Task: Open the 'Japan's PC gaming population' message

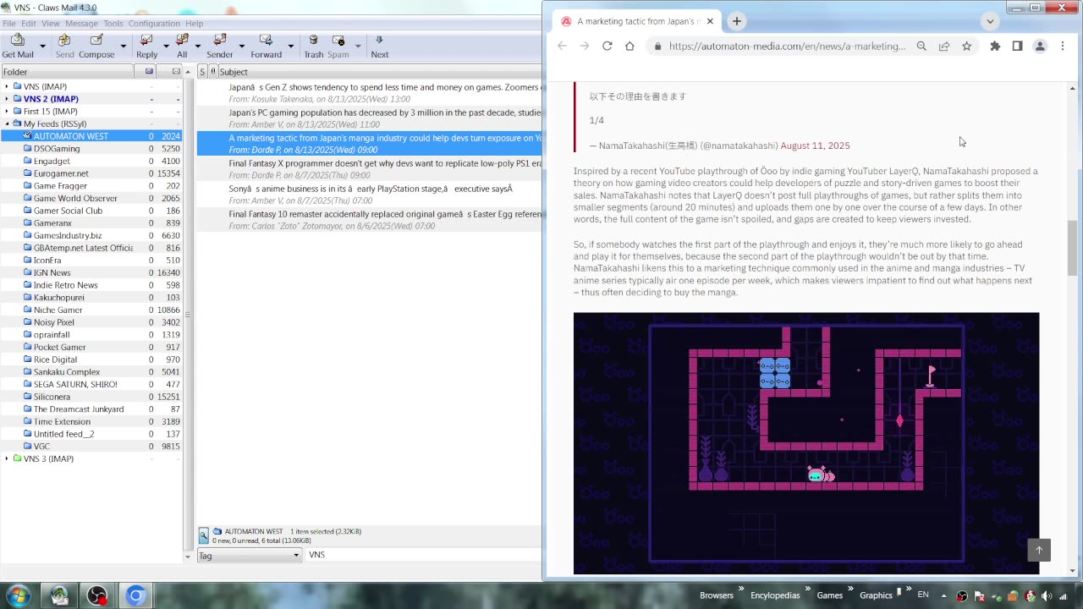Action: (x=369, y=118)
